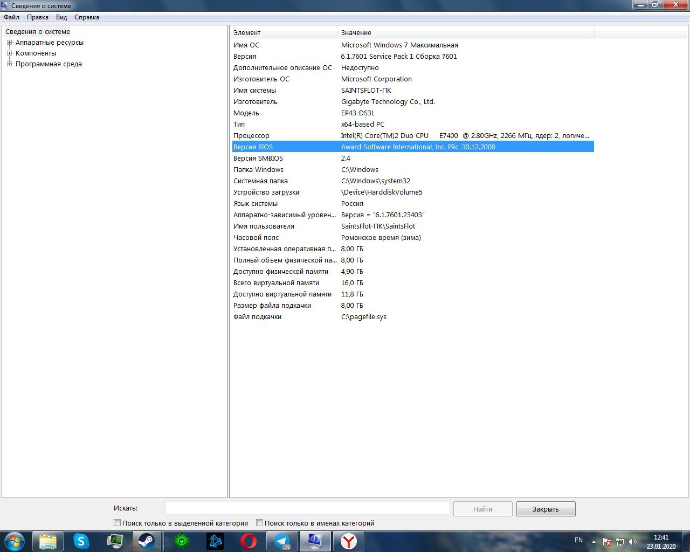Open the Файл menu
The width and height of the screenshot is (690, 552).
pyautogui.click(x=11, y=17)
